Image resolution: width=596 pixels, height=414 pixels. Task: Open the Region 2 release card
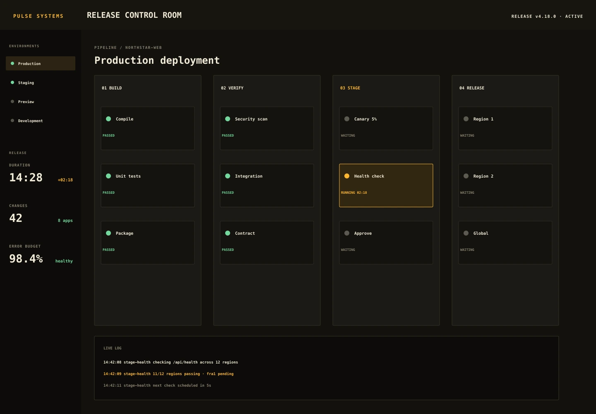(505, 185)
